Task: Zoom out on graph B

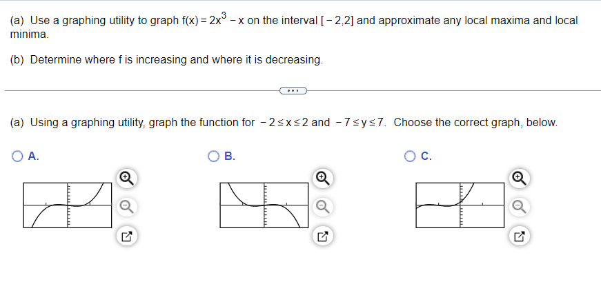Action: 323,207
